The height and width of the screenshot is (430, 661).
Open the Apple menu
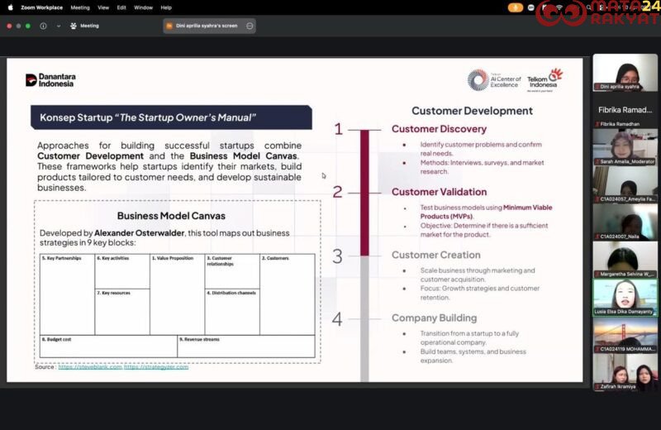(10, 7)
